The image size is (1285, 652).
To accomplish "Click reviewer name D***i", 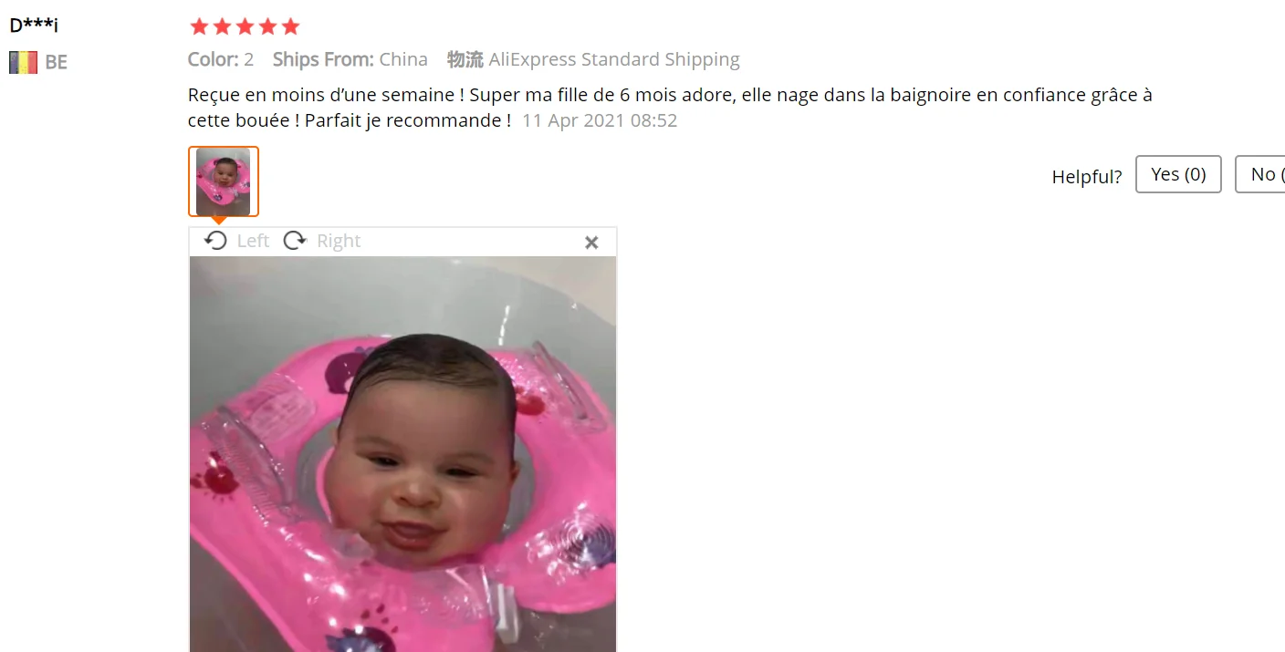I will coord(34,26).
